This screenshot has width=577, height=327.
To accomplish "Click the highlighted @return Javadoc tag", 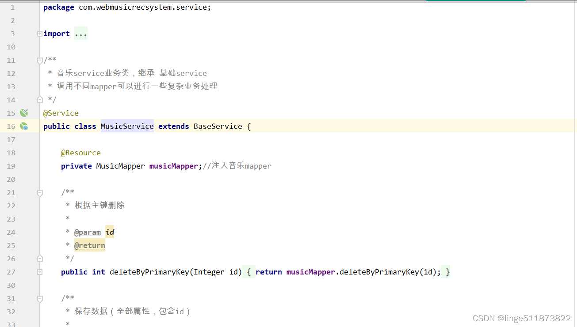I will 90,245.
